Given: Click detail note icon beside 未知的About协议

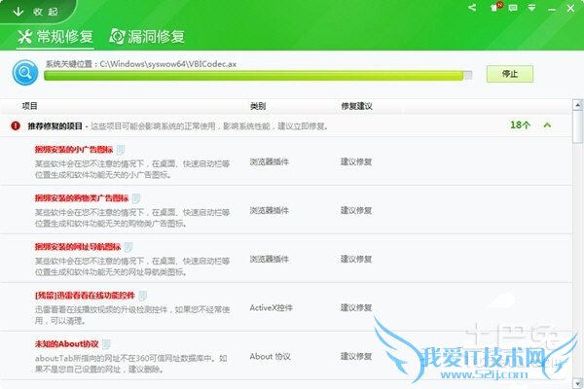Looking at the screenshot, I should 106,344.
